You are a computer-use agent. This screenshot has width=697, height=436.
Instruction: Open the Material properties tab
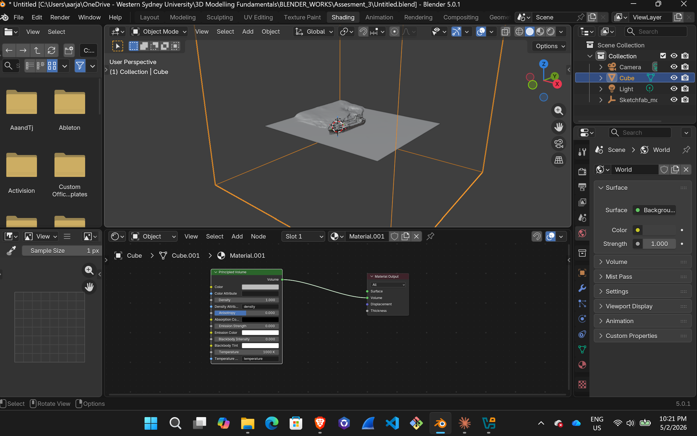[x=582, y=365]
